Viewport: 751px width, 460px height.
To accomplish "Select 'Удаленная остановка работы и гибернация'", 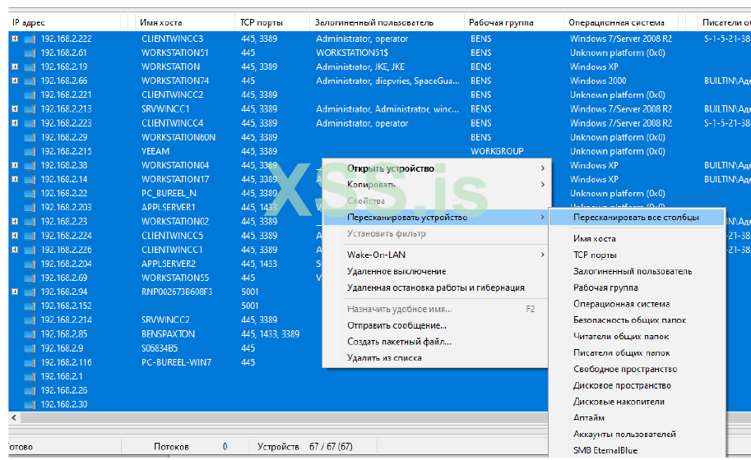I will 436,287.
